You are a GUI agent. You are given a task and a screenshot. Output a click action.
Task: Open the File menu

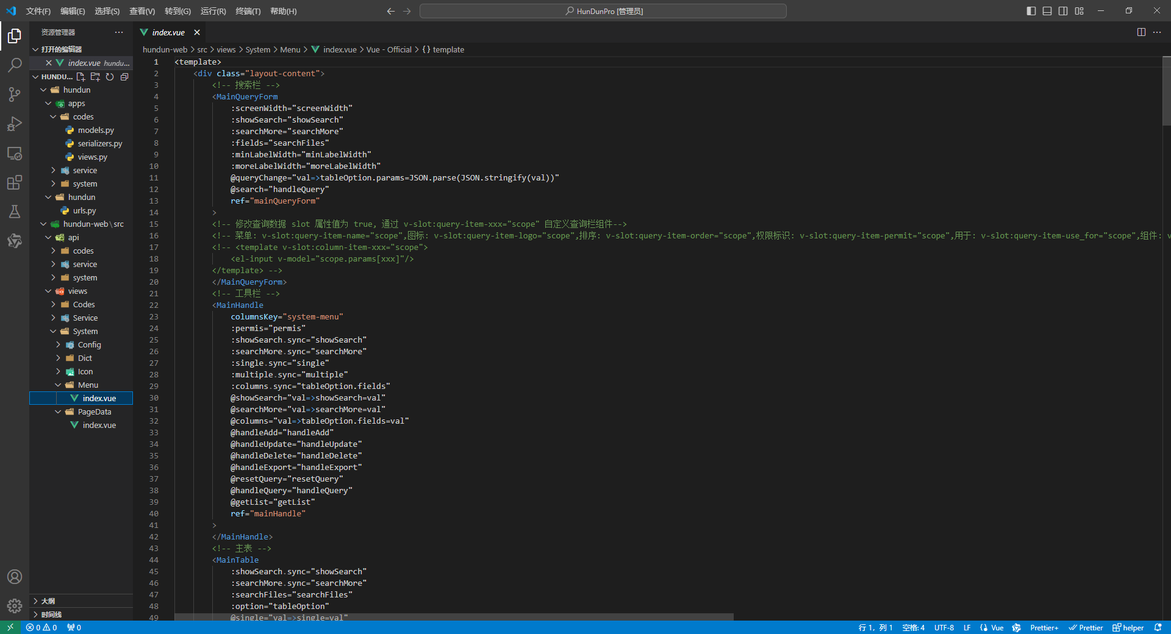[x=38, y=11]
